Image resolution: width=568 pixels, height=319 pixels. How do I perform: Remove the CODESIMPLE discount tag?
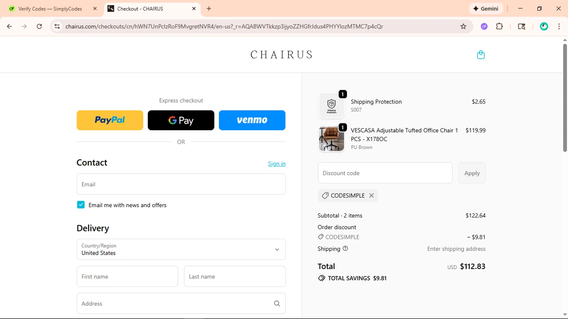click(x=371, y=196)
